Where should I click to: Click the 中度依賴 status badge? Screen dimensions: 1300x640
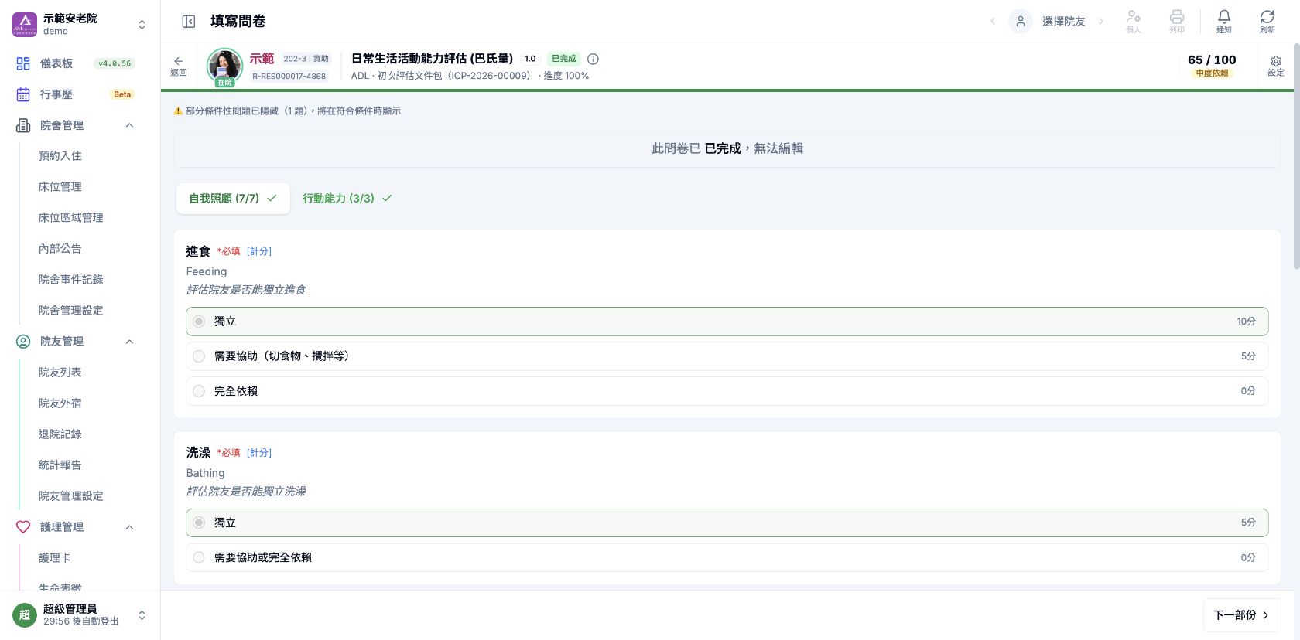(1212, 73)
